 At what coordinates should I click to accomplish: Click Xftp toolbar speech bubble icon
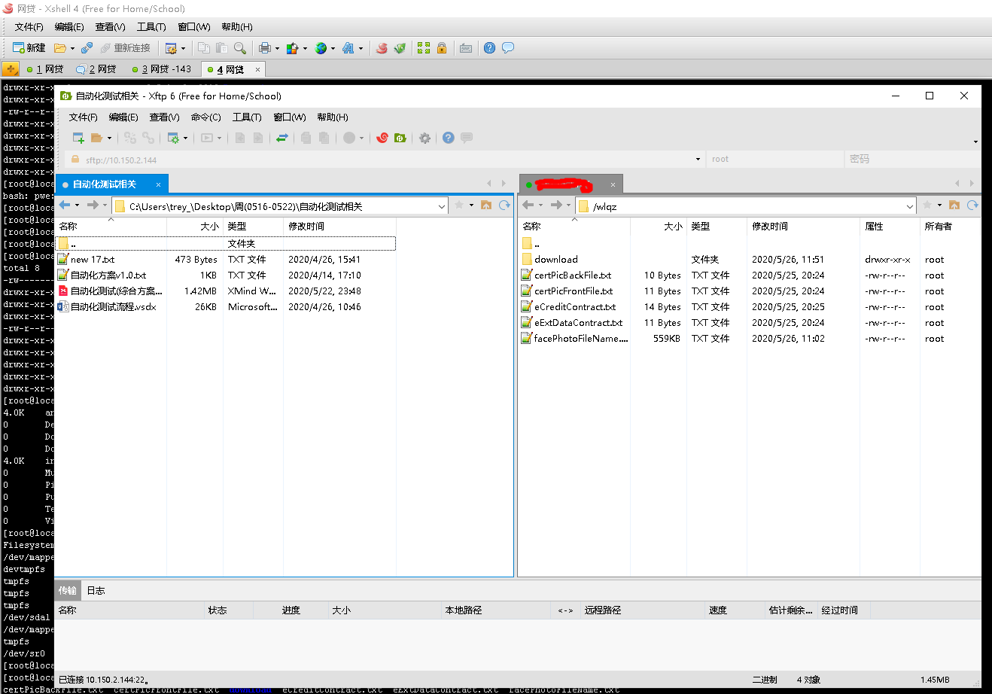pos(467,138)
